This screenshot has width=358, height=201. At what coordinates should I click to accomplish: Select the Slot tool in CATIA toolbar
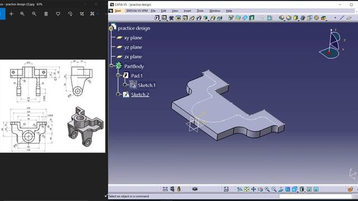[199, 18]
